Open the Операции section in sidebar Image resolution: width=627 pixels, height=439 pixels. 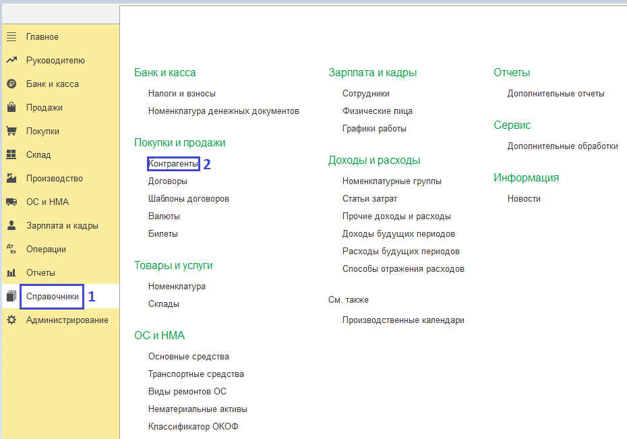46,250
